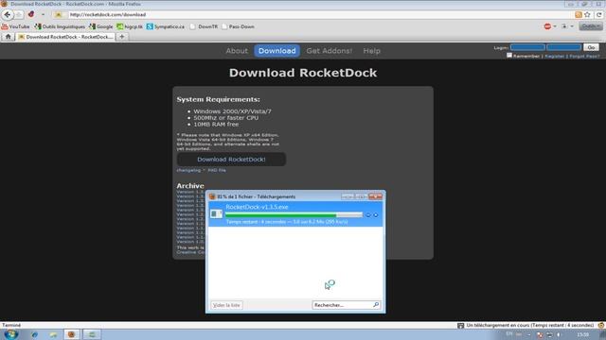Go back with the browser back arrow

tap(8, 15)
